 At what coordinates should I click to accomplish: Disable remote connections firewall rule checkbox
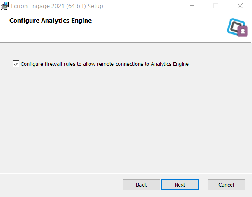(x=16, y=64)
